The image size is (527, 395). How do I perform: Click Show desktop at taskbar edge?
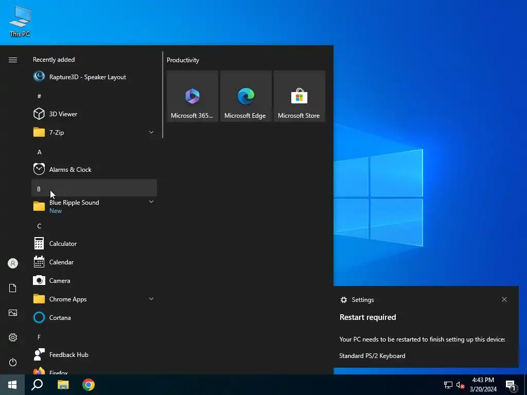525,385
